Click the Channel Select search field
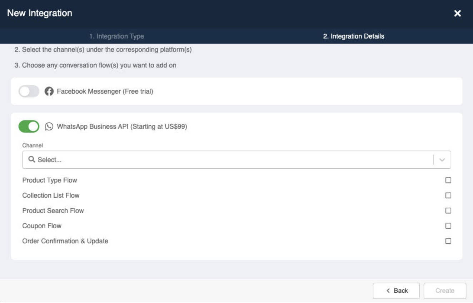The image size is (473, 303). [x=236, y=160]
